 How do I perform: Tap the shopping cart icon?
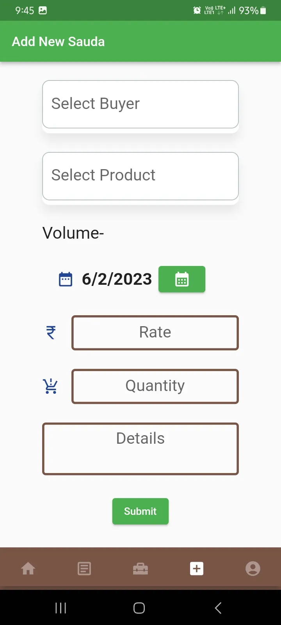point(50,386)
